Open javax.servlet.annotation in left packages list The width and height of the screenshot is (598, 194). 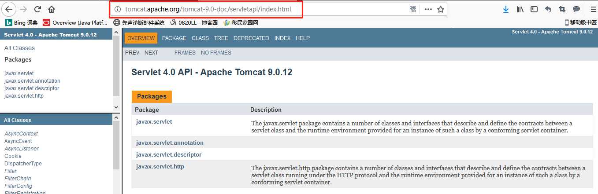coord(32,81)
